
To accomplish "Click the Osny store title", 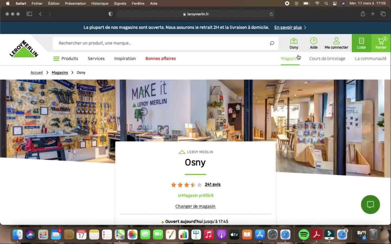I will [195, 162].
